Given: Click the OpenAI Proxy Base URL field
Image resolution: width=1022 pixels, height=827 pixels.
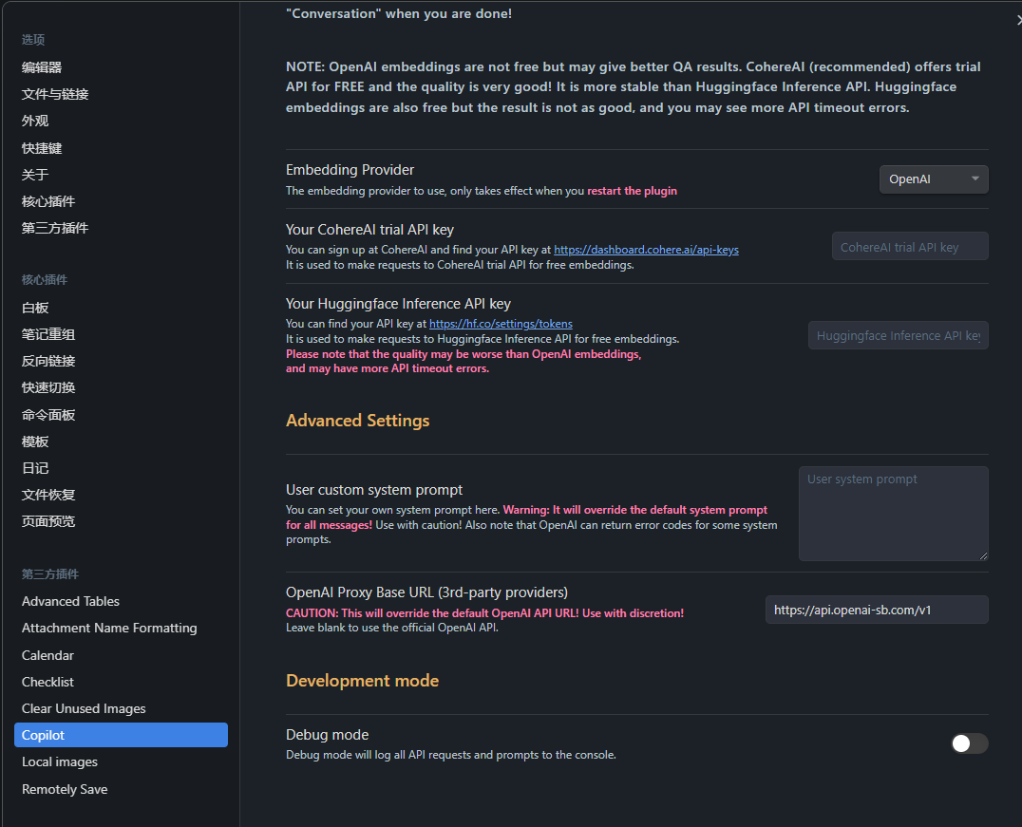Looking at the screenshot, I should point(875,610).
